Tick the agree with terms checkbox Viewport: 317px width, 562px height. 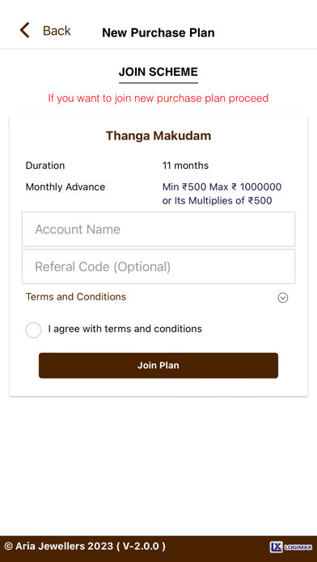tap(33, 329)
